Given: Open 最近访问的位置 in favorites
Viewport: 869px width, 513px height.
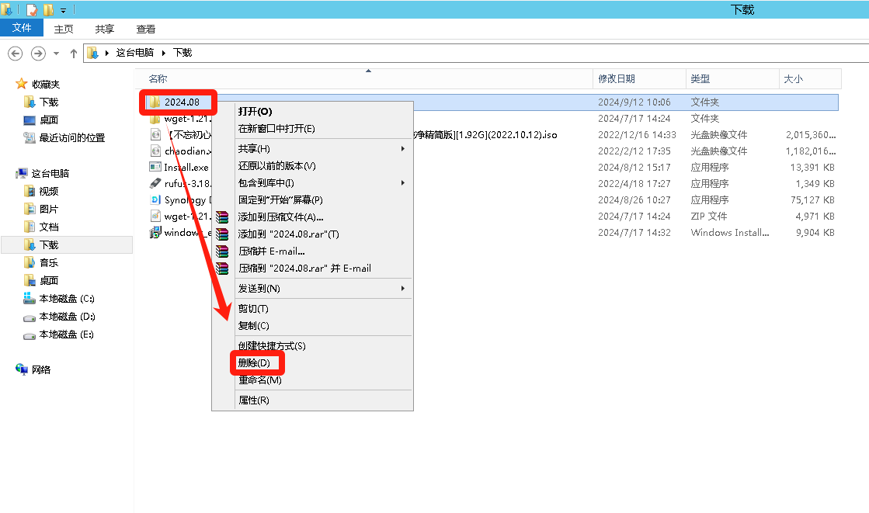Looking at the screenshot, I should pos(71,137).
